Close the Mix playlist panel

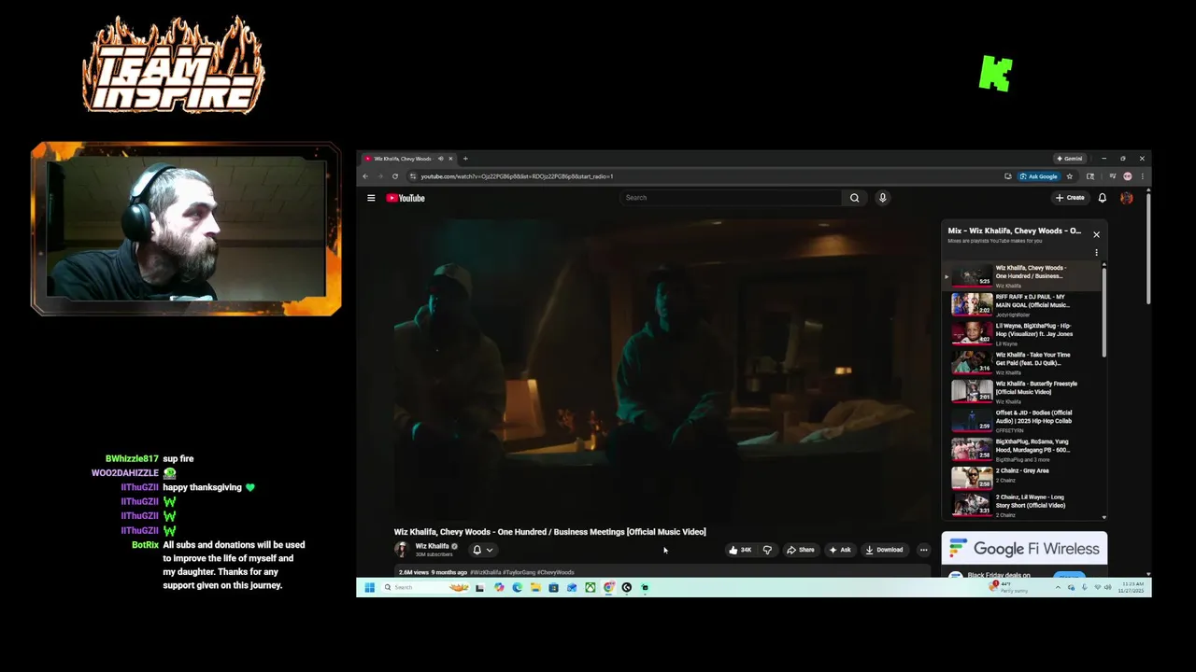pyautogui.click(x=1097, y=234)
